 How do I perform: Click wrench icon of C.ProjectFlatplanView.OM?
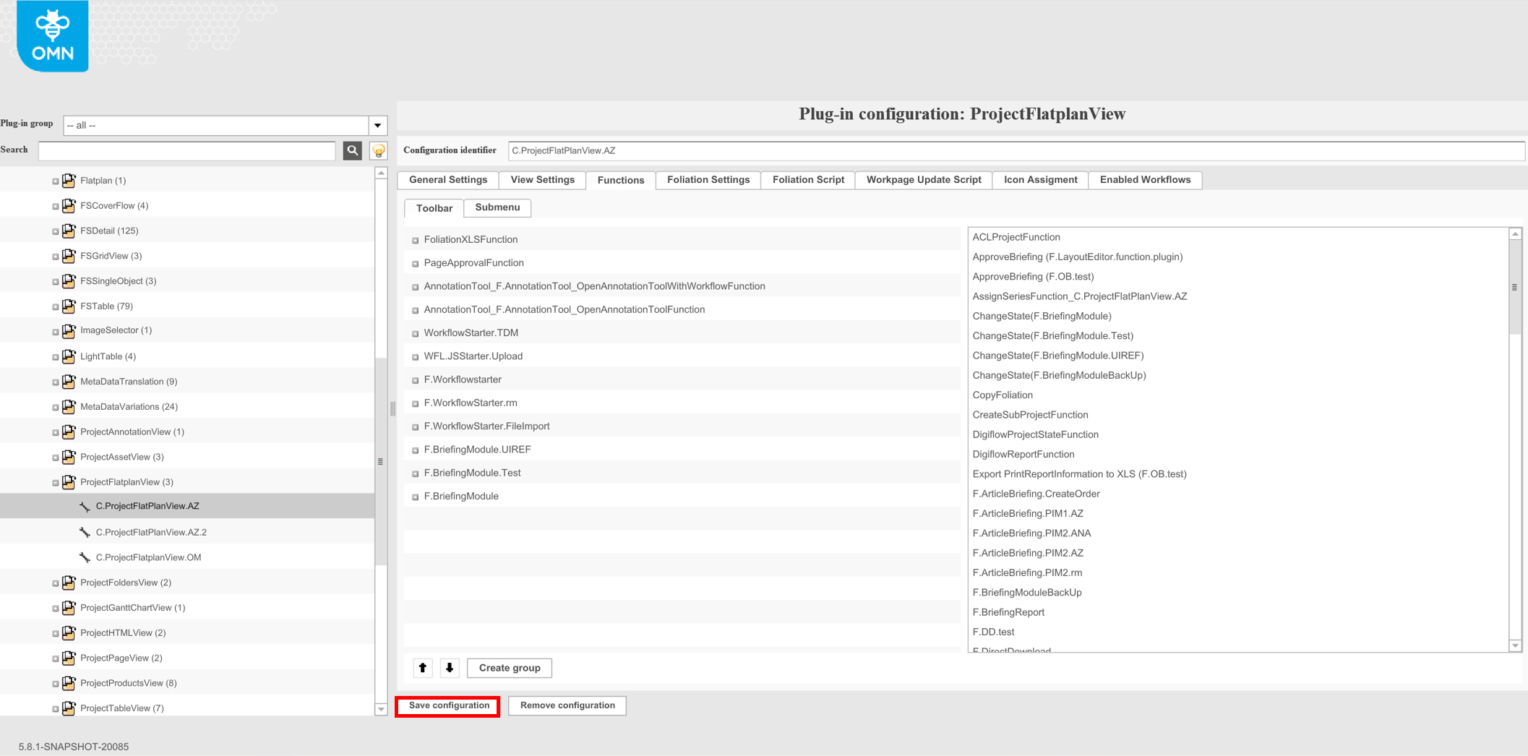click(x=85, y=557)
